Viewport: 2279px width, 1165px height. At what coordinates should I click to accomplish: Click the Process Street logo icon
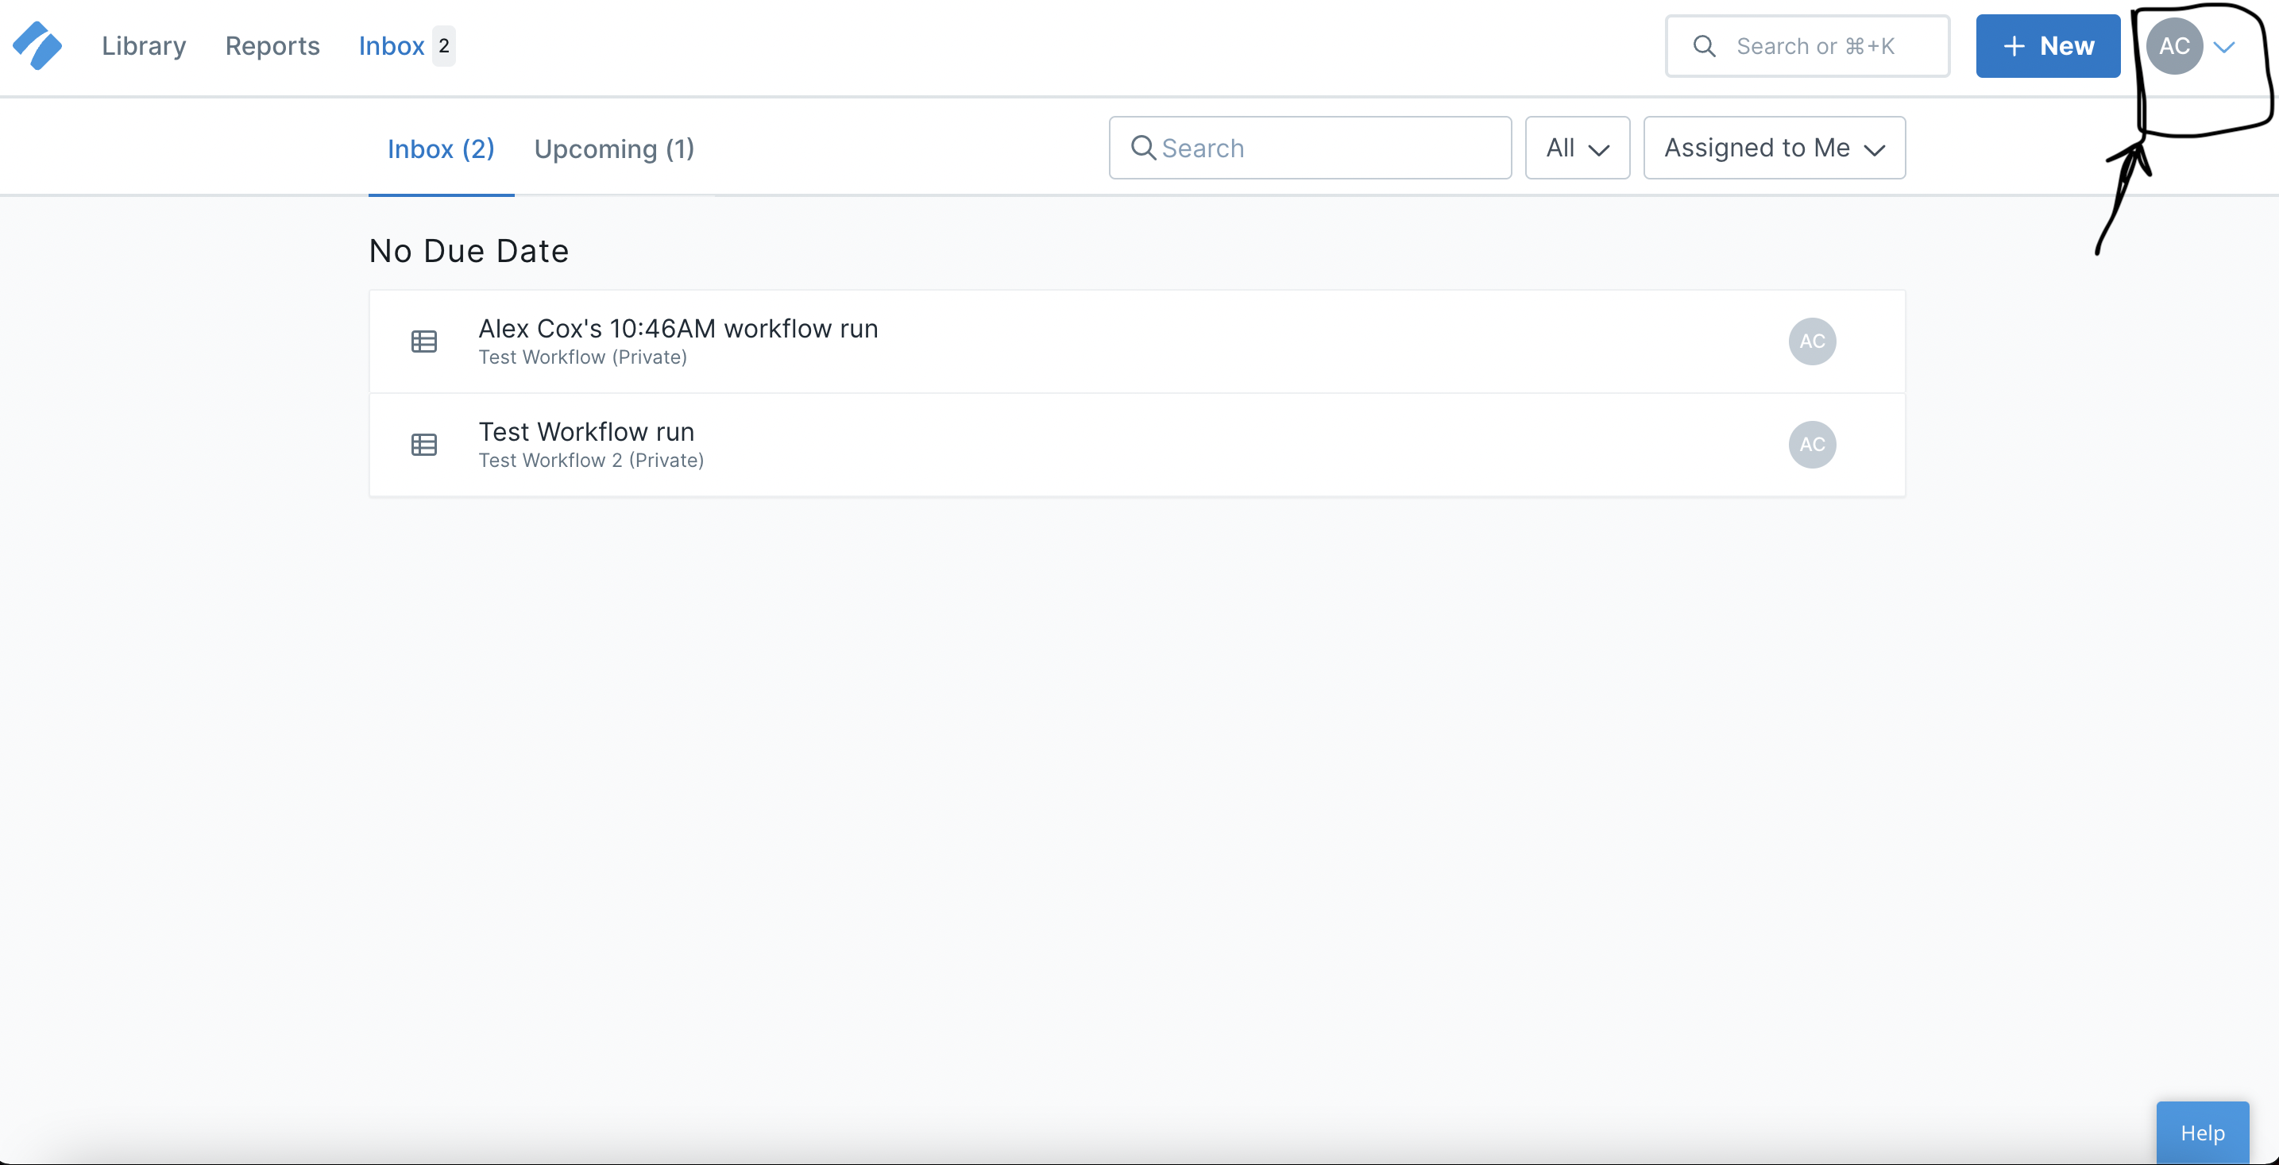[x=37, y=46]
